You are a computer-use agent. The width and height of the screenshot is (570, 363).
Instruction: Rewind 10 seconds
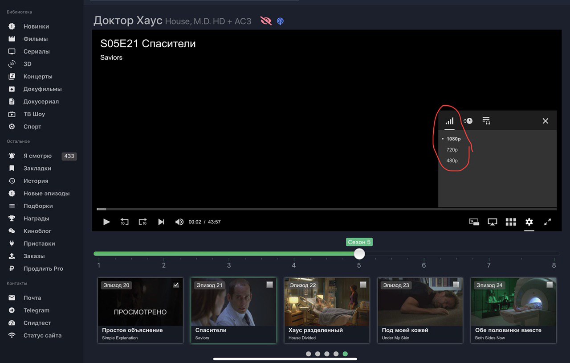[125, 222]
